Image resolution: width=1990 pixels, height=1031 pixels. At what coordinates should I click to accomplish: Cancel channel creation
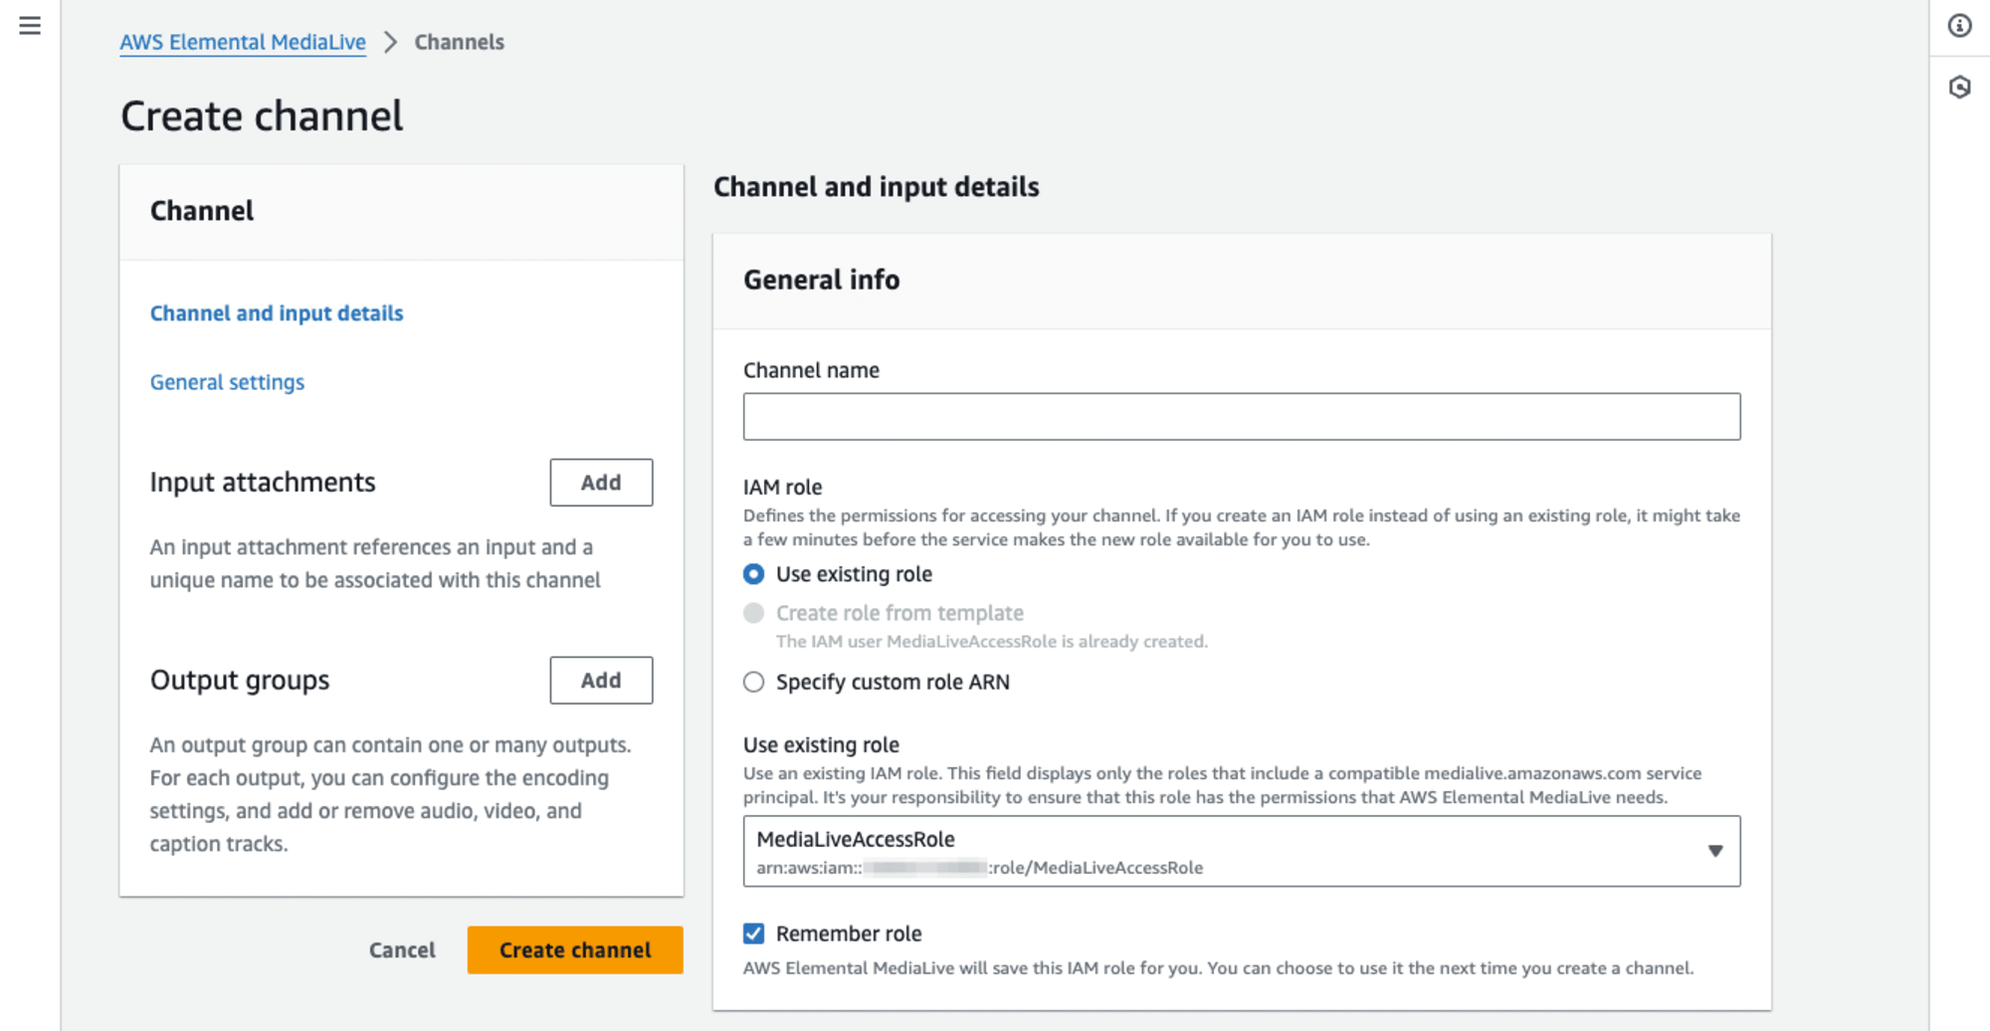tap(402, 950)
